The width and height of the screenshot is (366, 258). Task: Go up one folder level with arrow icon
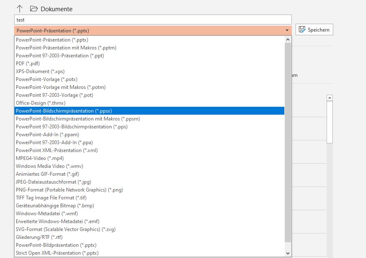tap(19, 9)
